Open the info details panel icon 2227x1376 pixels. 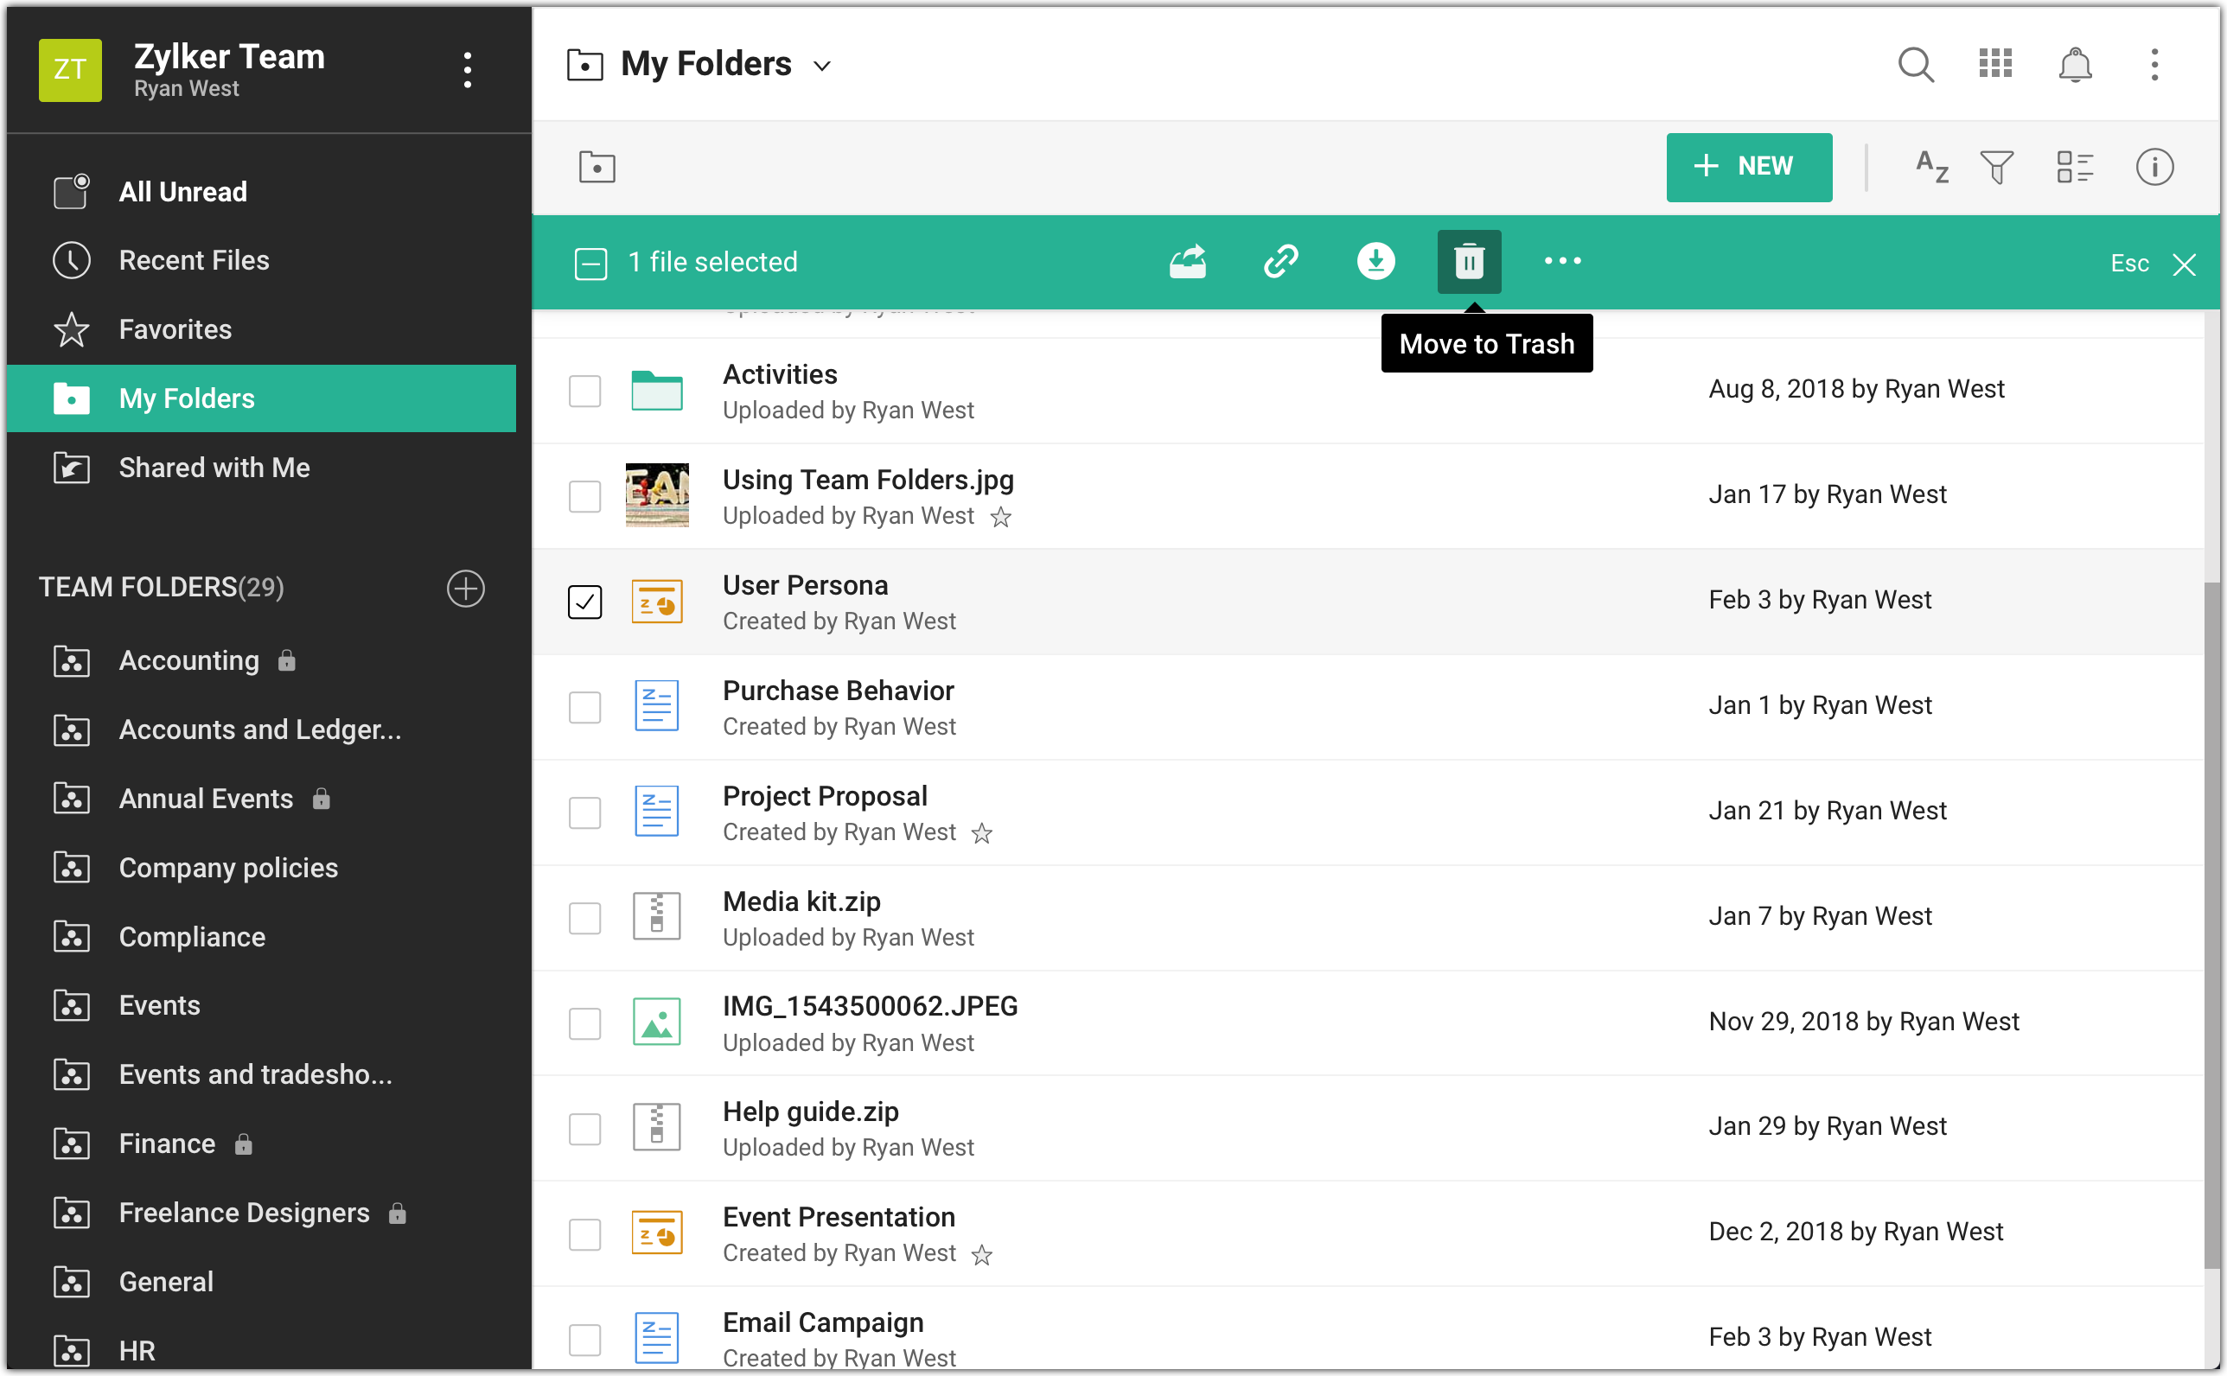(2154, 168)
